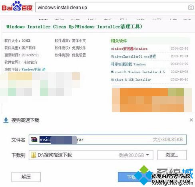
Task: Click the 浏览... browse button
Action: [172, 155]
